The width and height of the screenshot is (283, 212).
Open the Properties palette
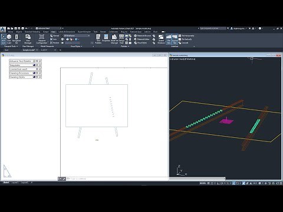point(106,38)
